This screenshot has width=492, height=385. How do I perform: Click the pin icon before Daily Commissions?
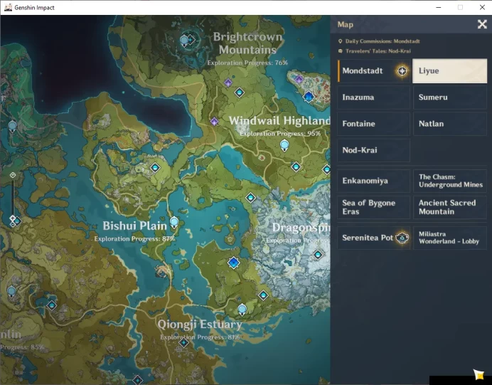click(x=340, y=41)
